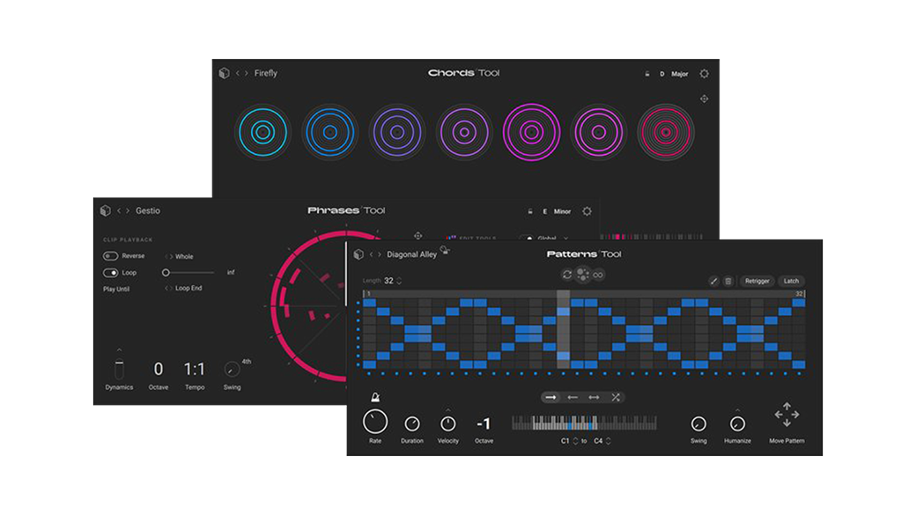Trigger the sixth pink-magenta chord circle
916x515 pixels.
(x=599, y=132)
